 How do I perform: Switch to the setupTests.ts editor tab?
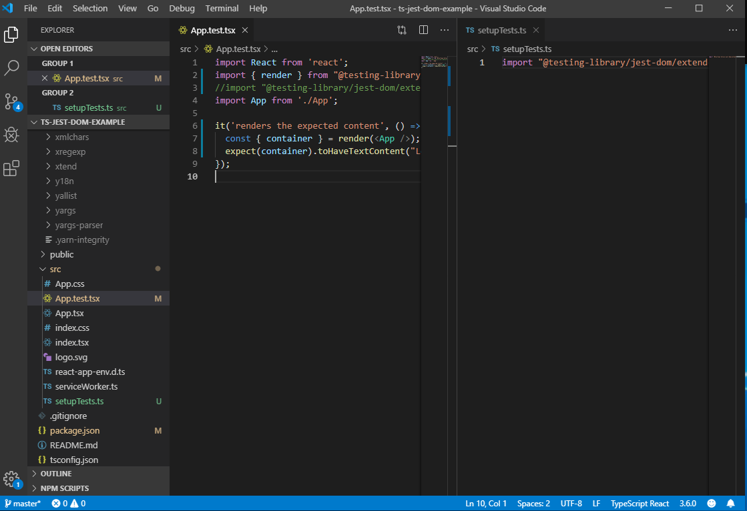[501, 30]
